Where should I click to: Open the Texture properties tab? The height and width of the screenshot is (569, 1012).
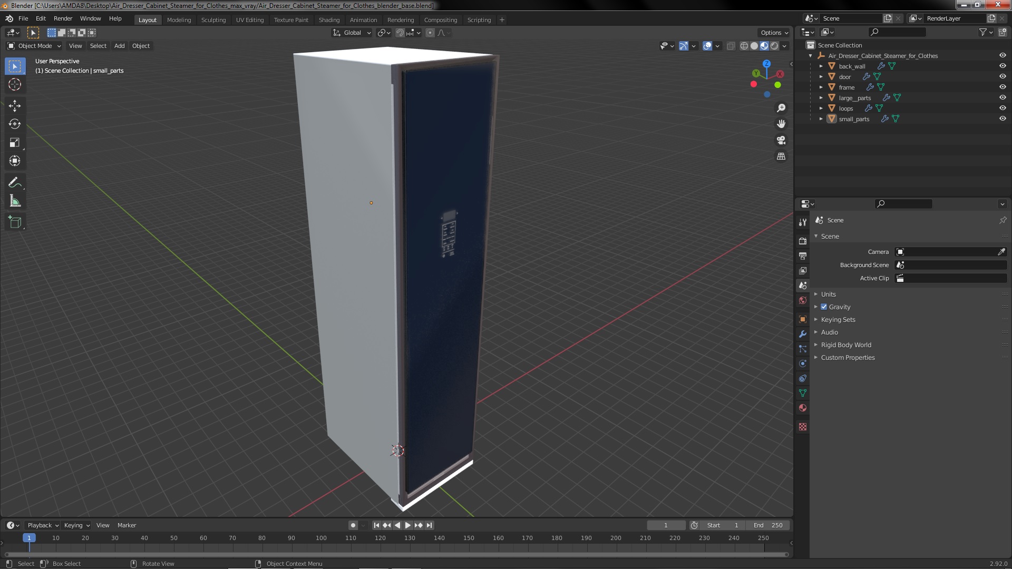[803, 427]
